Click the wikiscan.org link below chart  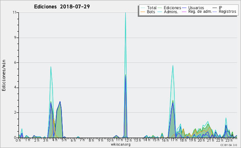[120, 144]
